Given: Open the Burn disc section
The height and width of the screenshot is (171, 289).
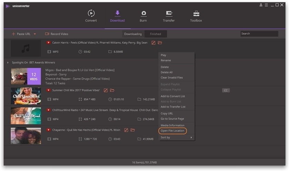Looking at the screenshot, I should (143, 16).
